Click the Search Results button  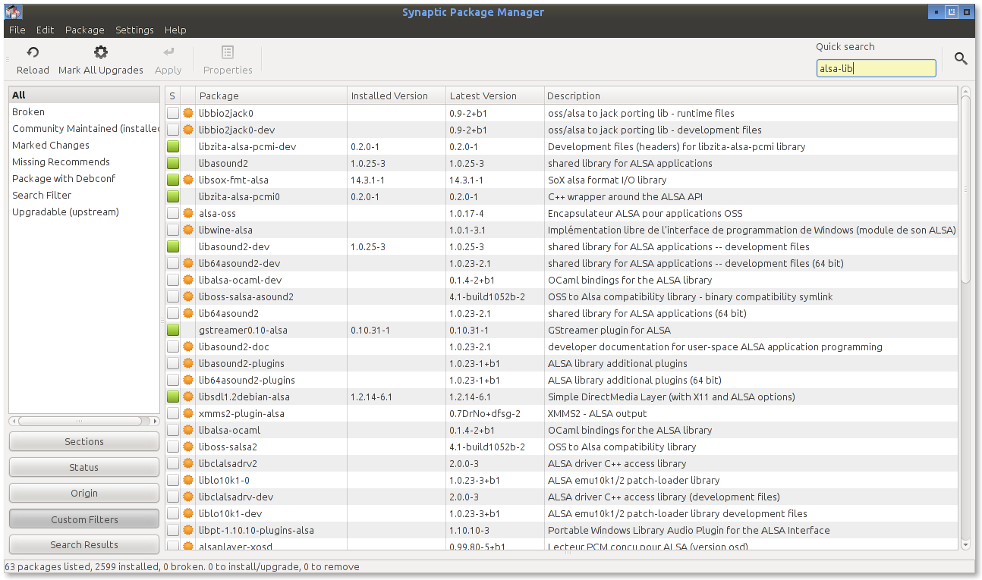[x=84, y=544]
